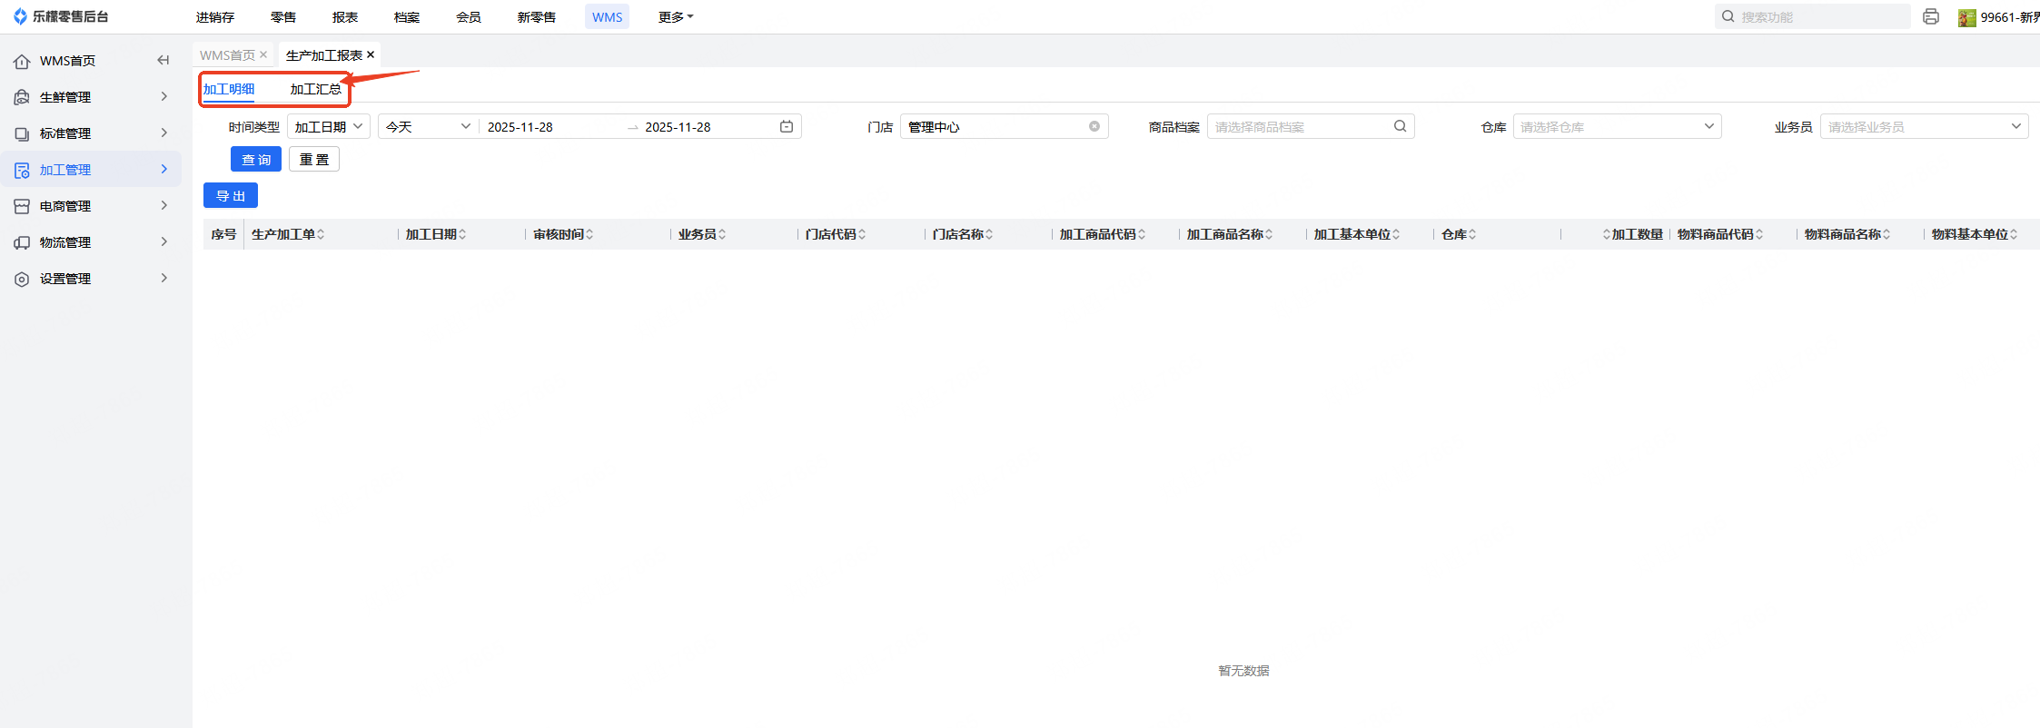Open the 档案 top menu
The height and width of the screenshot is (728, 2040).
click(407, 16)
